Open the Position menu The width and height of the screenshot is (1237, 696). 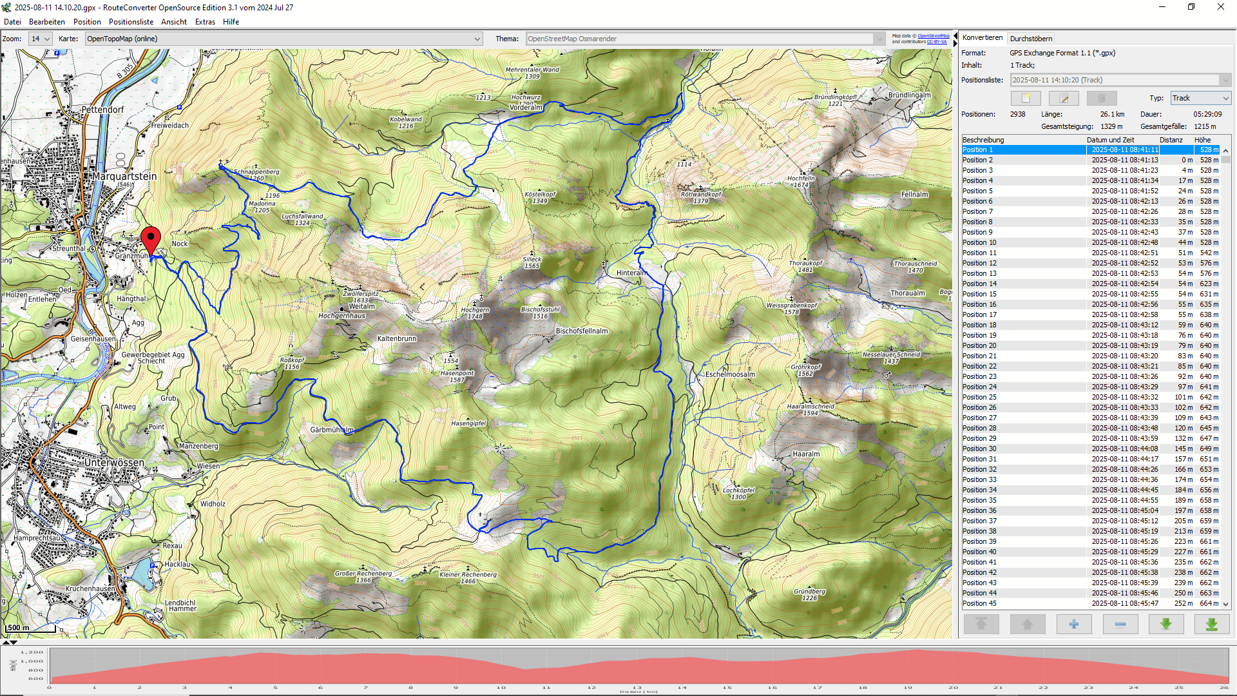tap(87, 22)
